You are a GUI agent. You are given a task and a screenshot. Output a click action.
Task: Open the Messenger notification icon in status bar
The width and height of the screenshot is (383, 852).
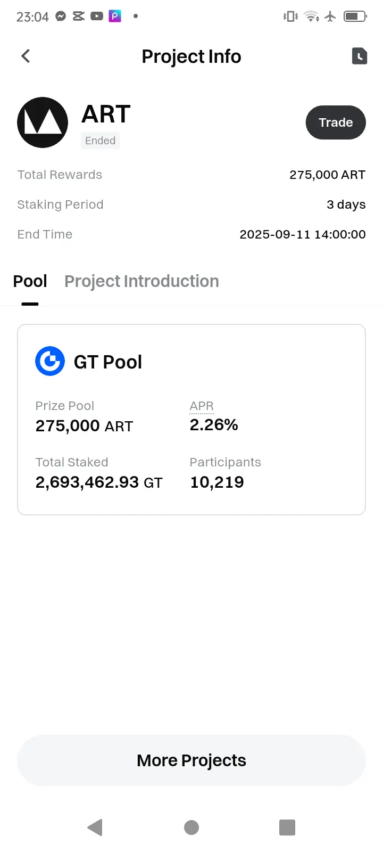61,17
